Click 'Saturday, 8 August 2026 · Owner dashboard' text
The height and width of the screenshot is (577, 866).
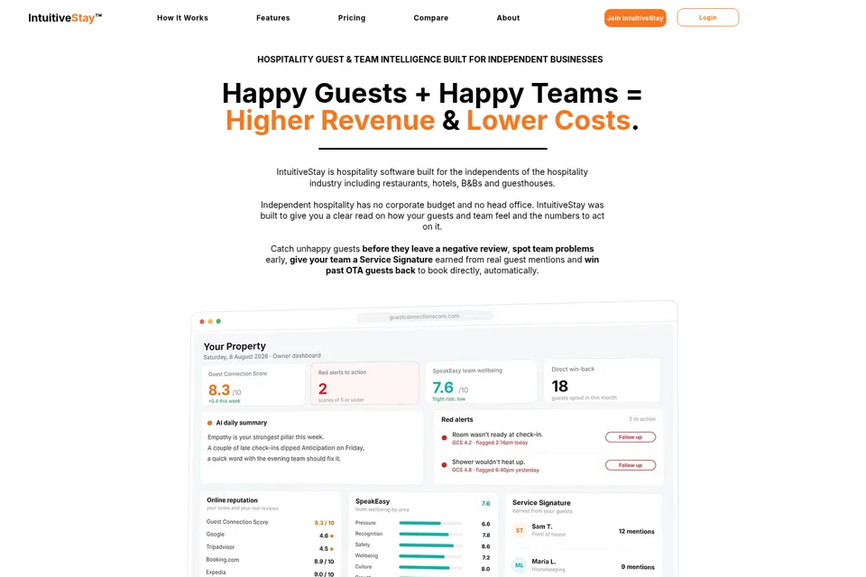point(262,356)
